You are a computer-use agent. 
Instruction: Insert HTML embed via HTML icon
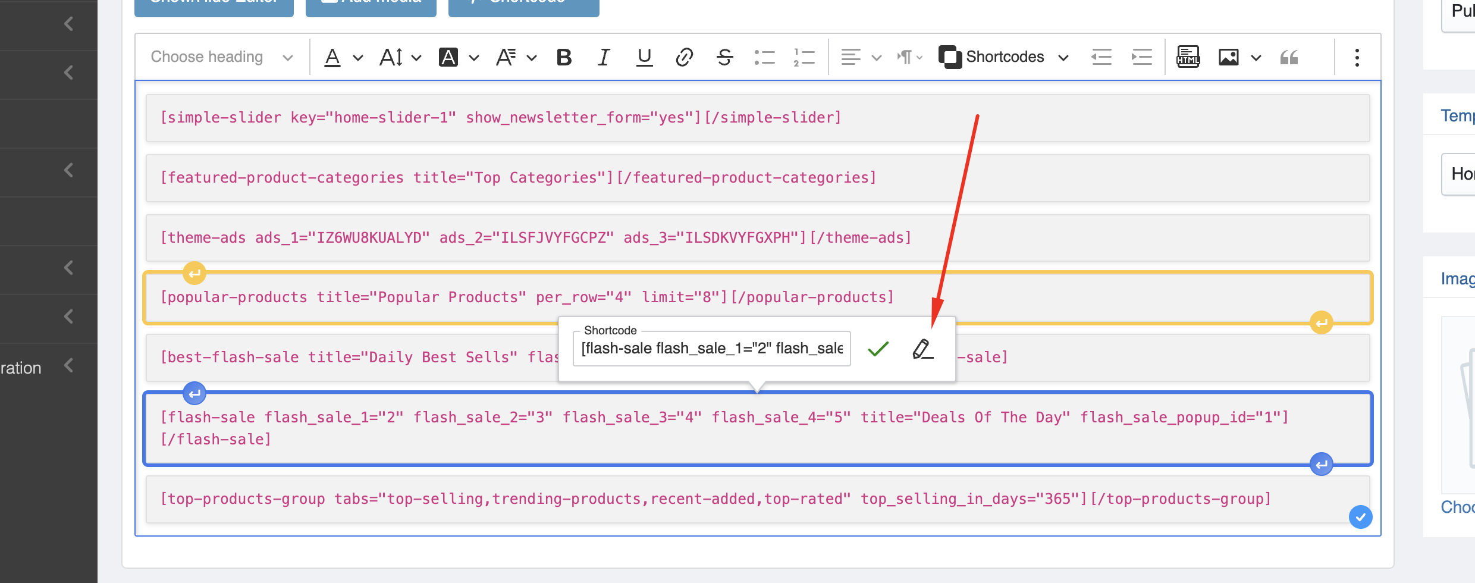[1188, 57]
